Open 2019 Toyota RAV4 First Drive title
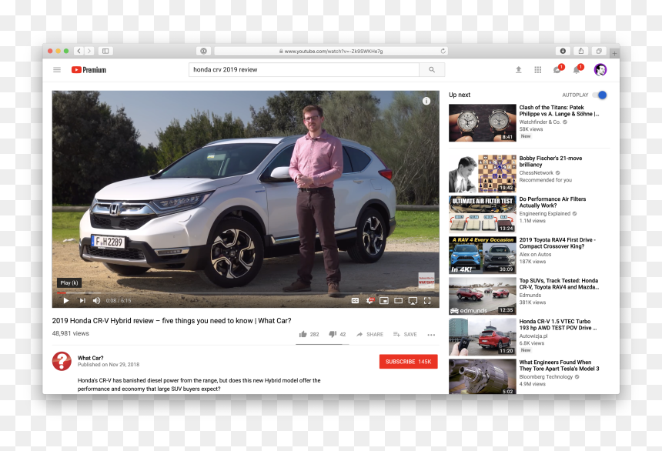The height and width of the screenshot is (451, 662). coord(557,242)
